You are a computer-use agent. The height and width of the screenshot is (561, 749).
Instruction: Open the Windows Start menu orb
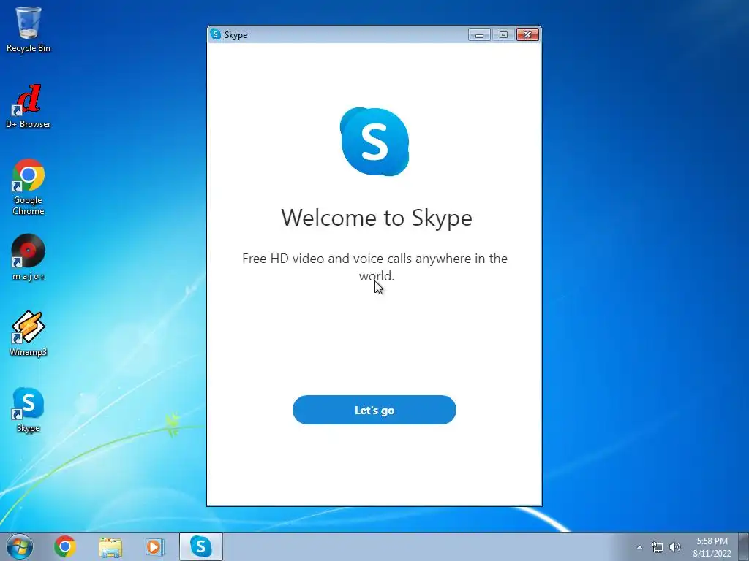click(20, 546)
